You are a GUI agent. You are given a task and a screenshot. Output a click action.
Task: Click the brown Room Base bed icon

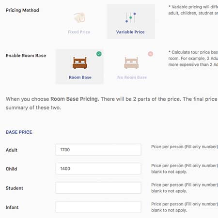click(80, 63)
